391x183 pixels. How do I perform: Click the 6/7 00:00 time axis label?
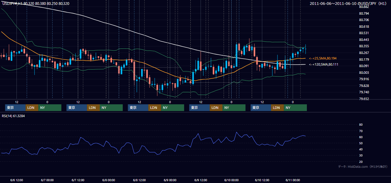click(x=47, y=180)
